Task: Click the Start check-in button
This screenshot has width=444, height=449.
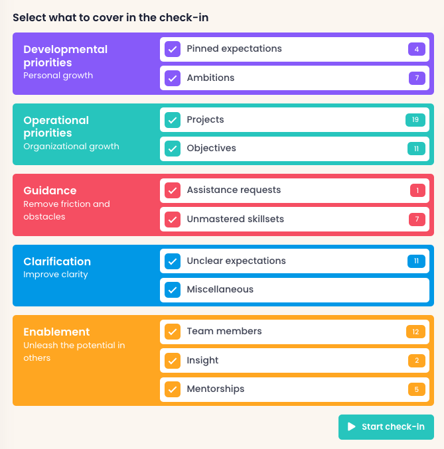Action: click(x=386, y=427)
